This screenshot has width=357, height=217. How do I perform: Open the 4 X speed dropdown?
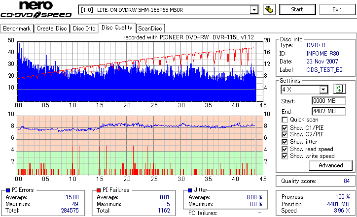323,90
